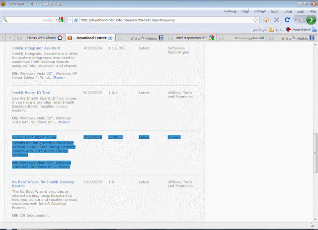Select the Download Center tab
Screen dimensions: 318x230
pos(90,38)
